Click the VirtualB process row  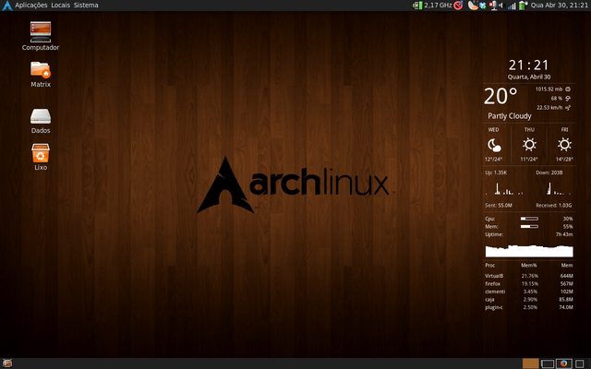coord(529,276)
